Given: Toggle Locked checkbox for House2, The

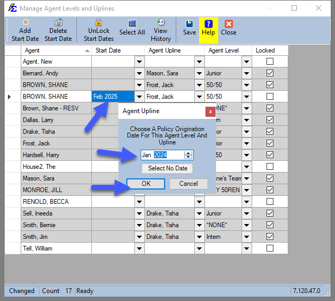Looking at the screenshot, I should pos(270,166).
